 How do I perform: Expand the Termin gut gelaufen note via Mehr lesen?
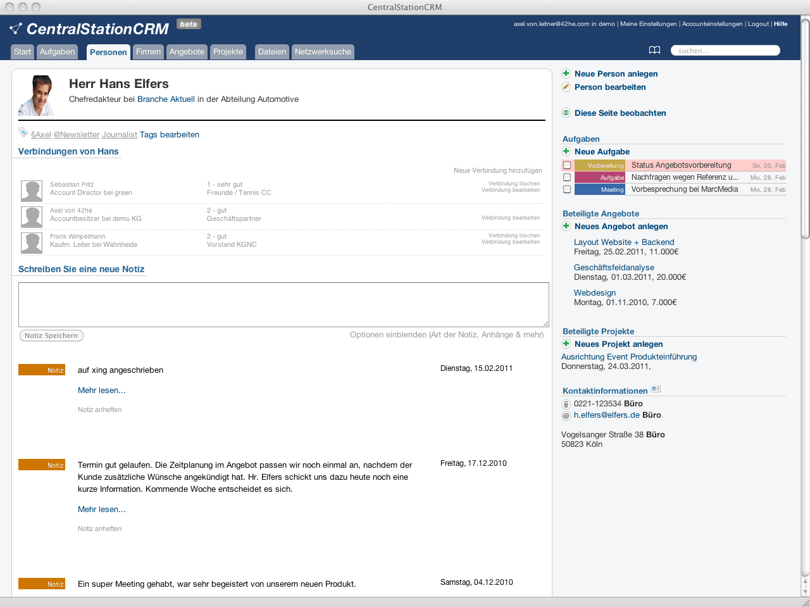pyautogui.click(x=101, y=510)
